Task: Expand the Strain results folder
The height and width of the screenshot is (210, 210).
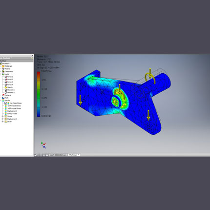Action: (2, 122)
